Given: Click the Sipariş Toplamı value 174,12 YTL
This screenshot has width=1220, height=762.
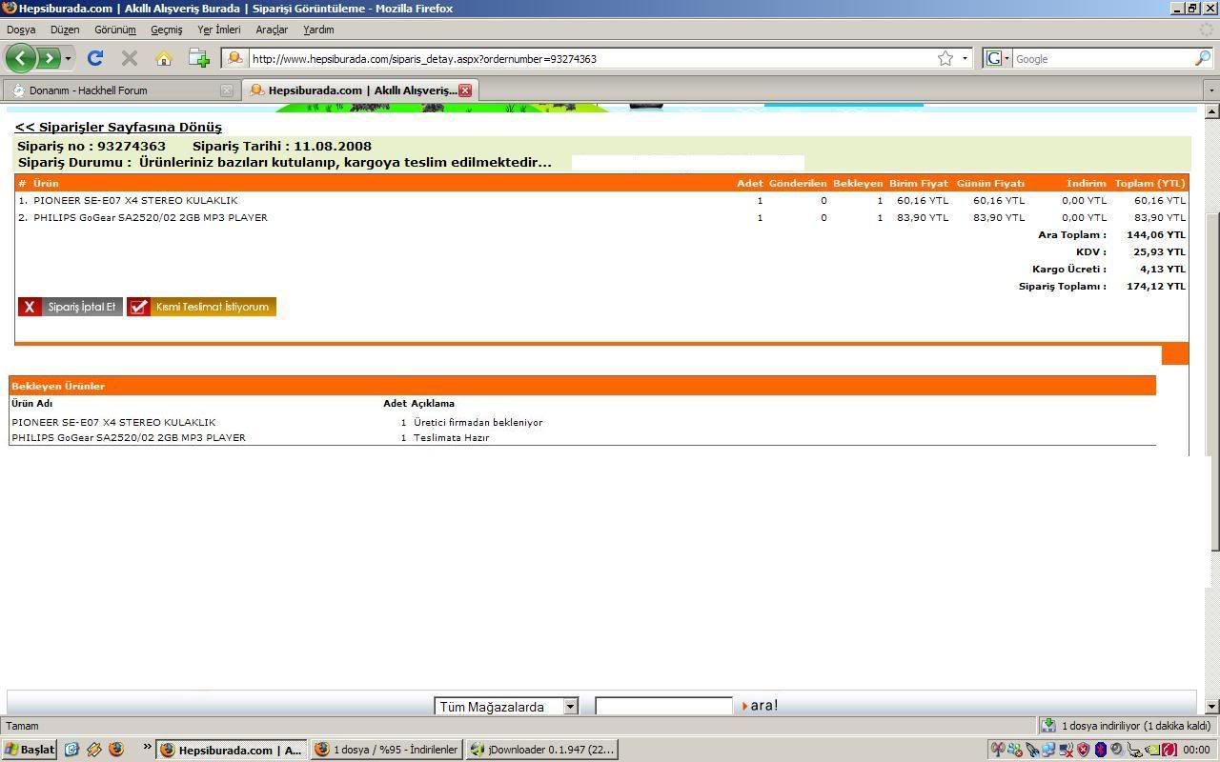Looking at the screenshot, I should click(1155, 287).
